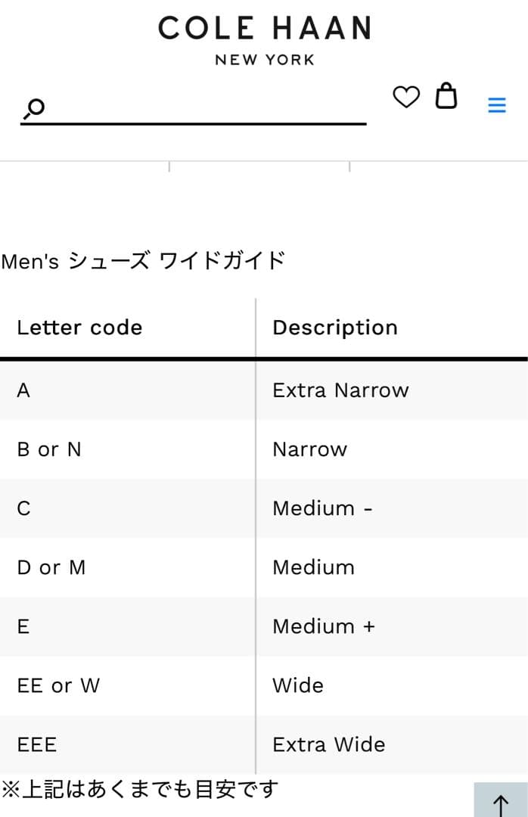
Task: Select the EE or W row
Action: [58, 685]
